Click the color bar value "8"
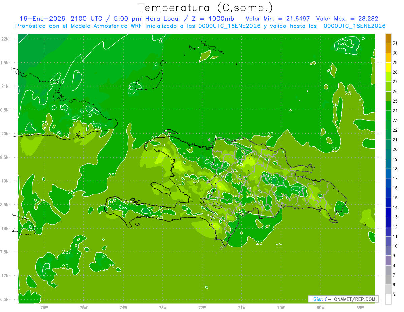 [x=394, y=265]
